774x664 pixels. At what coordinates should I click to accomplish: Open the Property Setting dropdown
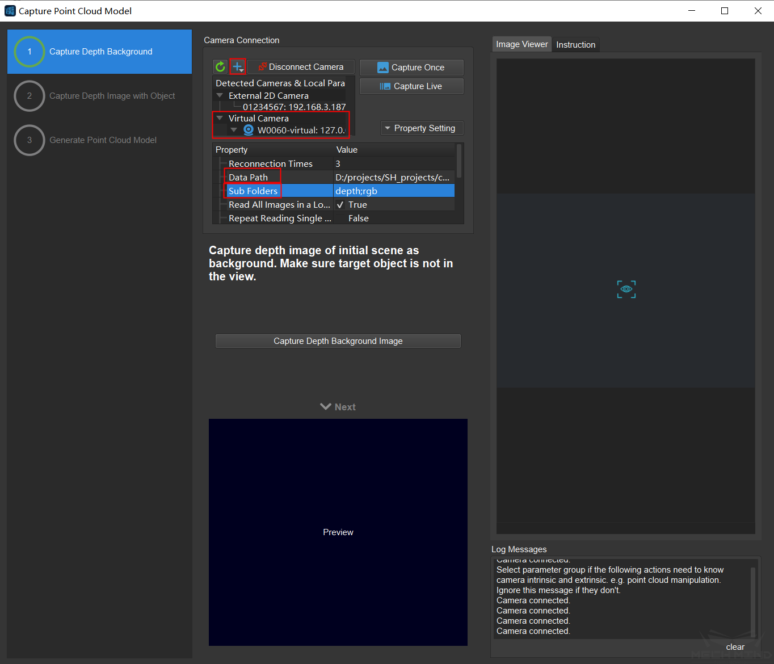pyautogui.click(x=422, y=128)
